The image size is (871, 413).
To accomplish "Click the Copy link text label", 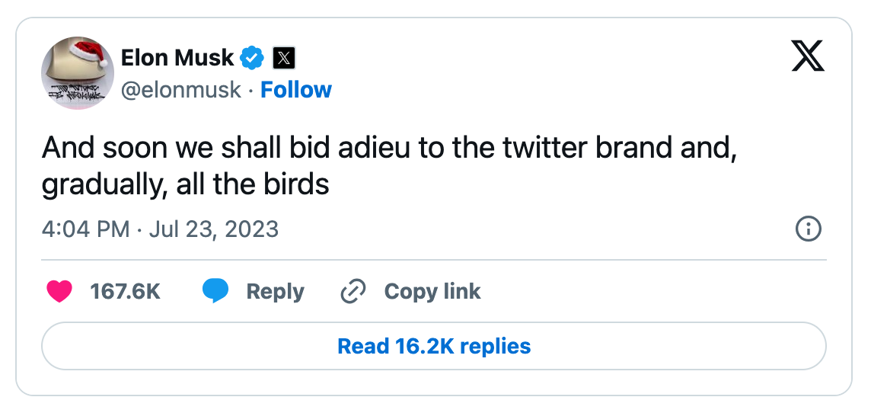I will tap(432, 291).
